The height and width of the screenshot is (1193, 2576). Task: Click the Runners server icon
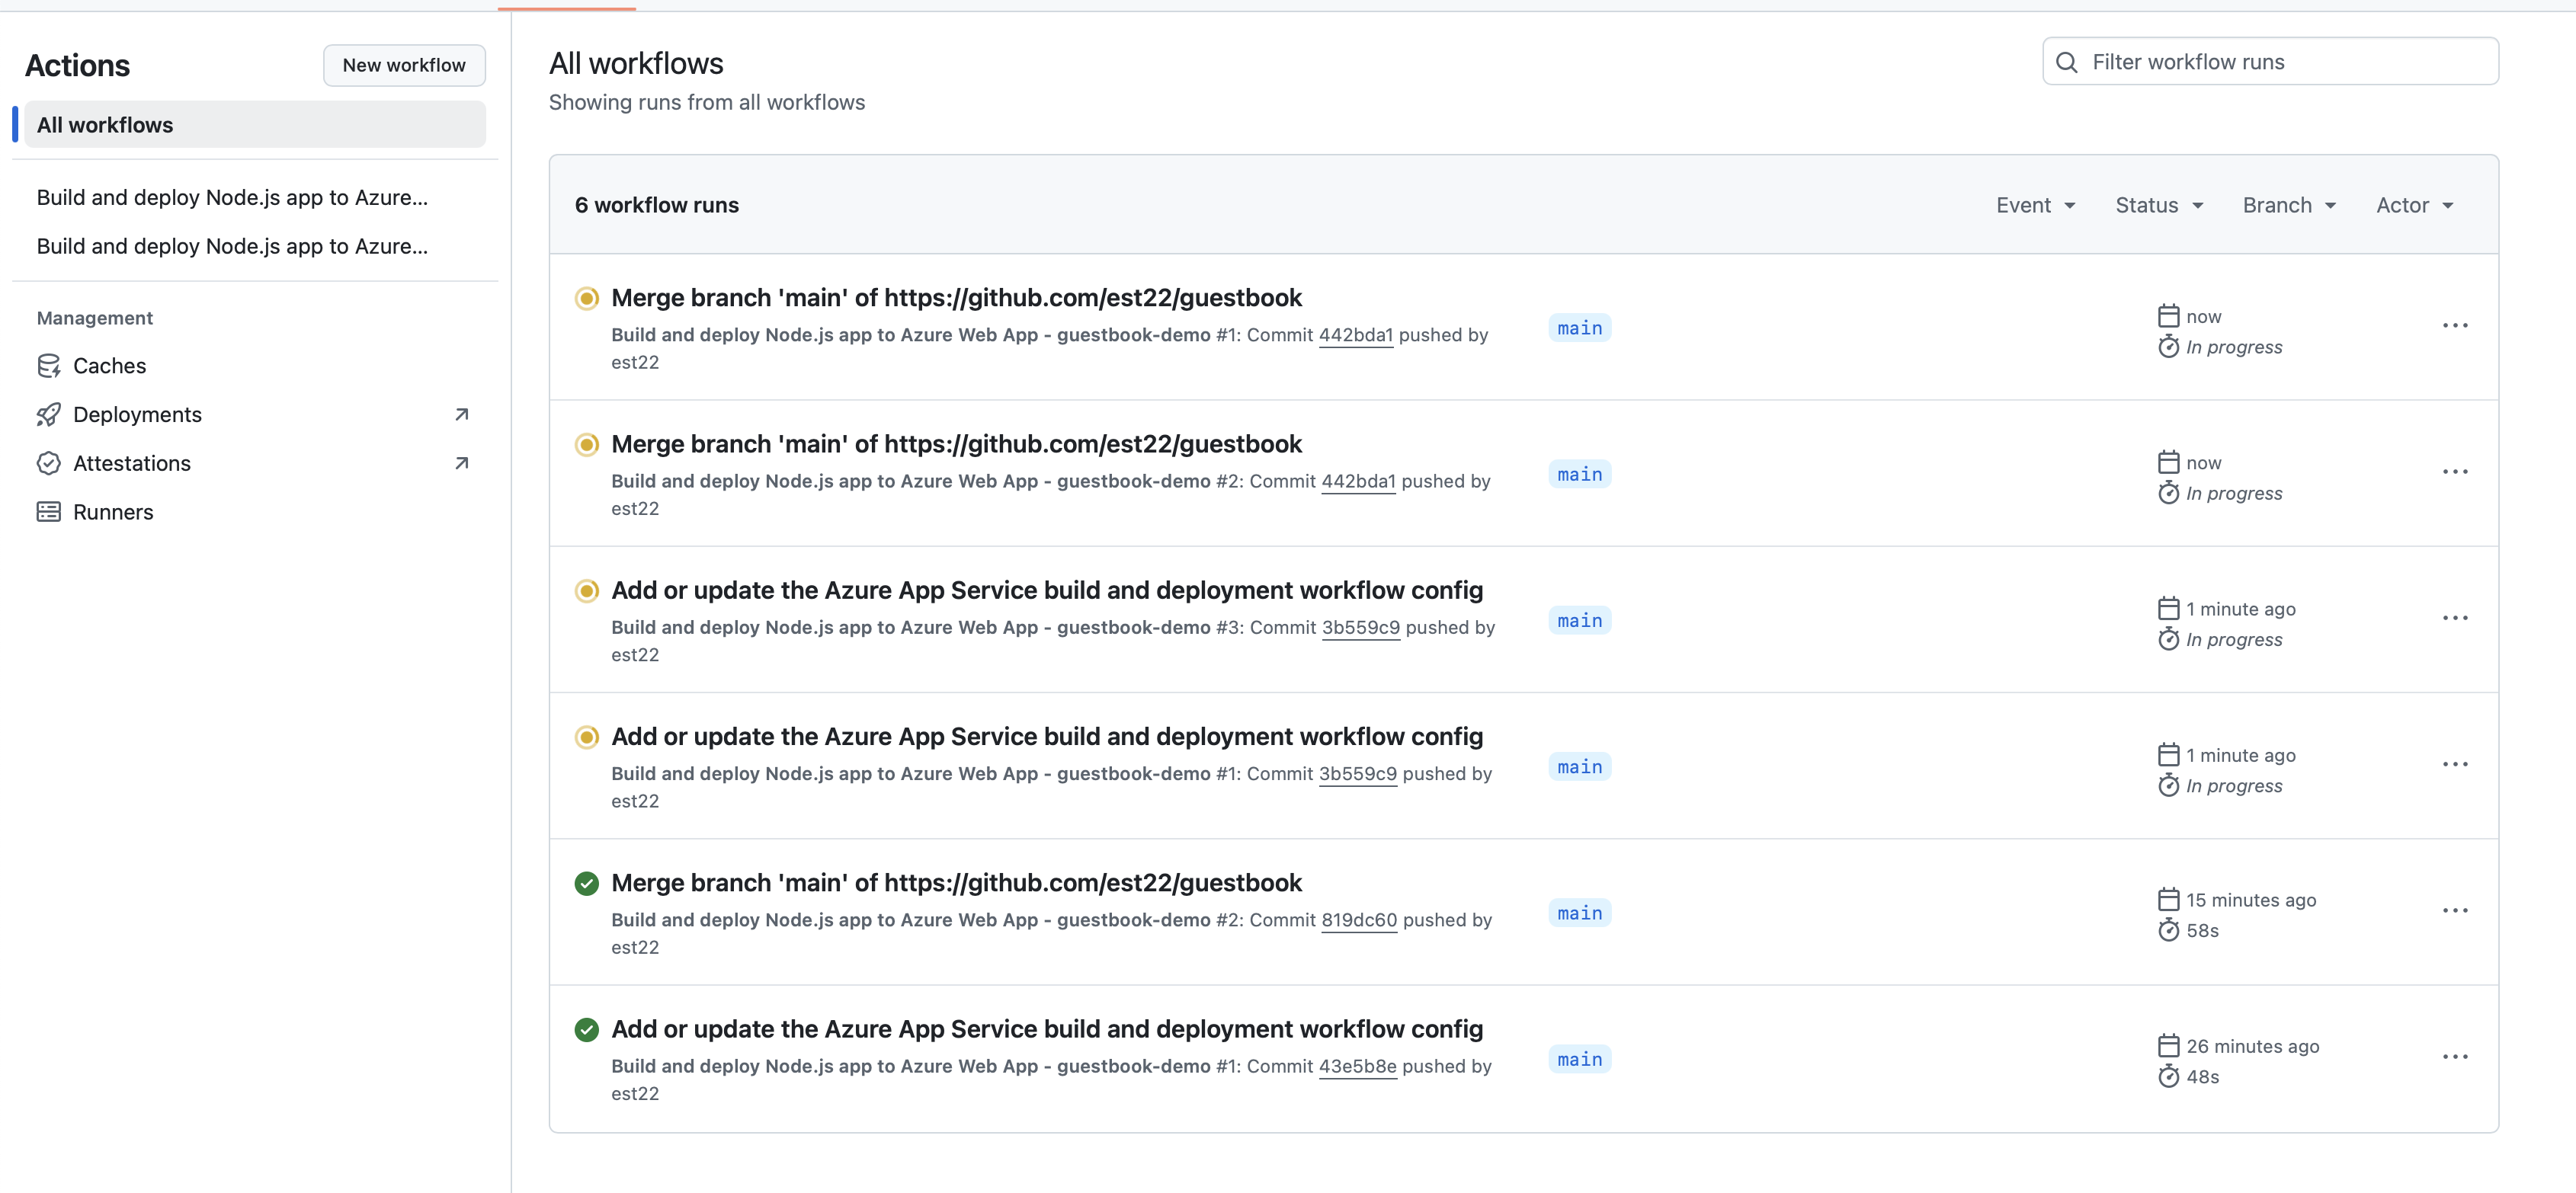pos(48,512)
